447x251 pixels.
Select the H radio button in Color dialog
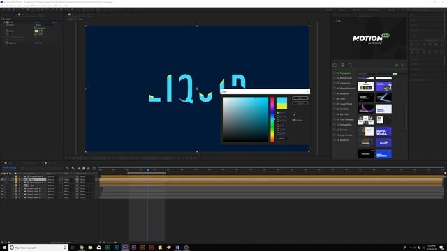278,113
